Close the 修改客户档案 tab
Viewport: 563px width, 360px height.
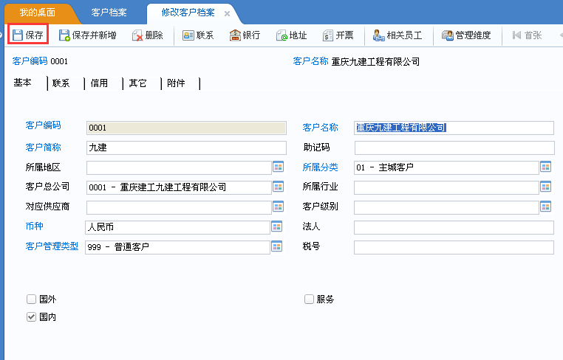tap(227, 13)
